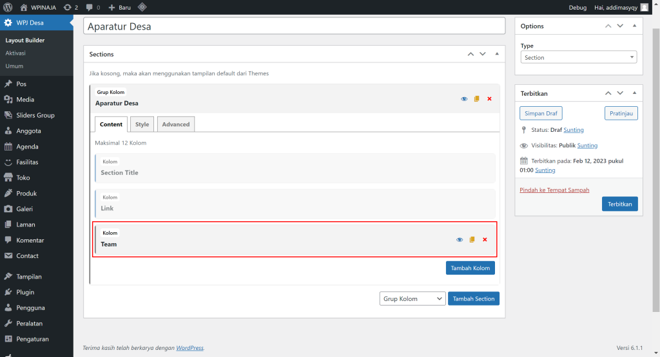Open the updates icon in admin bar
This screenshot has height=357, width=660.
(x=71, y=7)
